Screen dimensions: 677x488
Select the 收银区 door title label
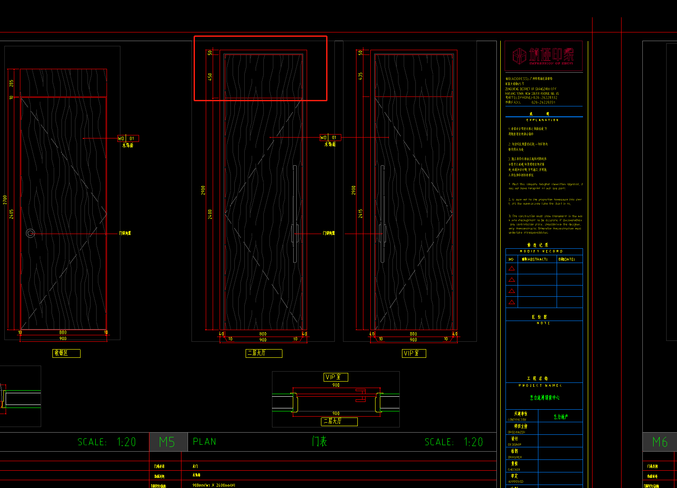tap(66, 353)
